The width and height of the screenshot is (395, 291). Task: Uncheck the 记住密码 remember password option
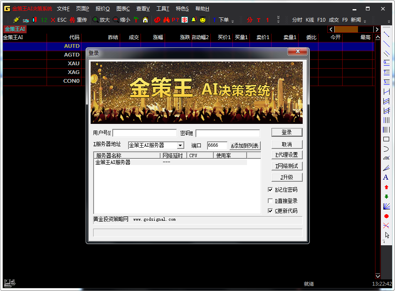tap(270, 190)
